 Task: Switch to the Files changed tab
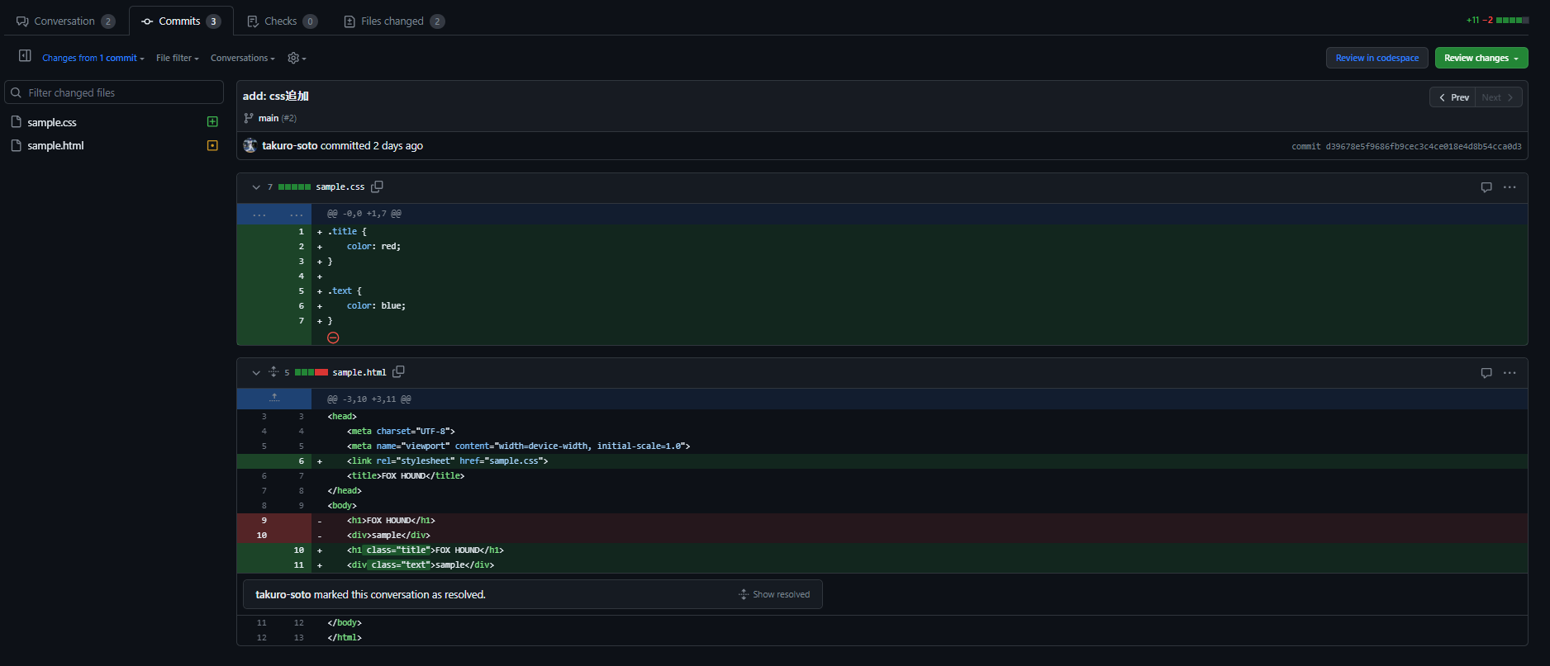393,21
